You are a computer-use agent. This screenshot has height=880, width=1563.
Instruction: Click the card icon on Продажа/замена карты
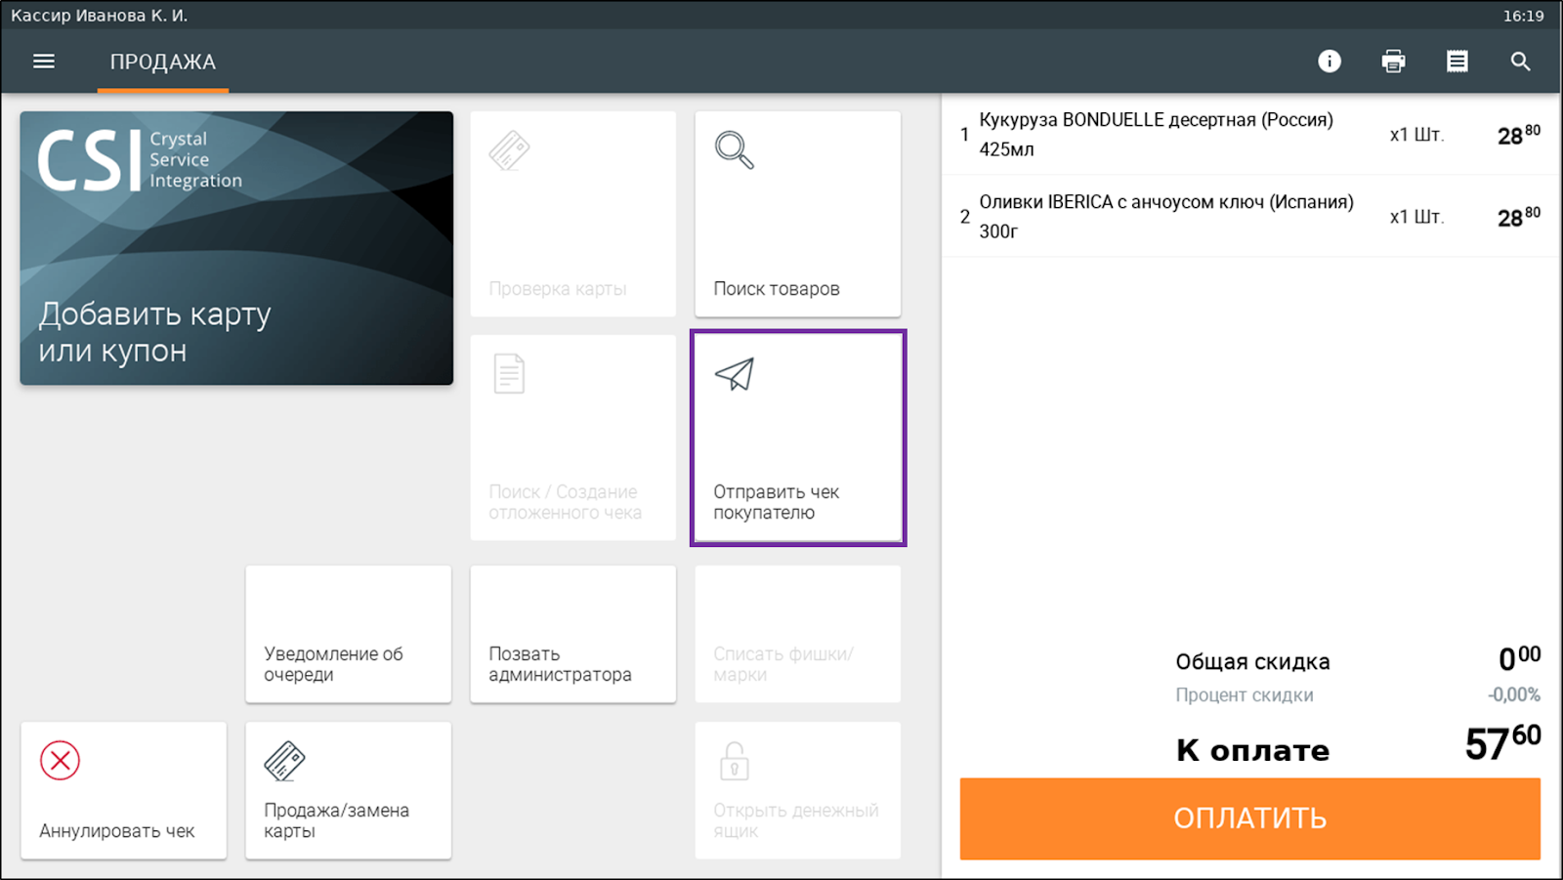pos(284,761)
